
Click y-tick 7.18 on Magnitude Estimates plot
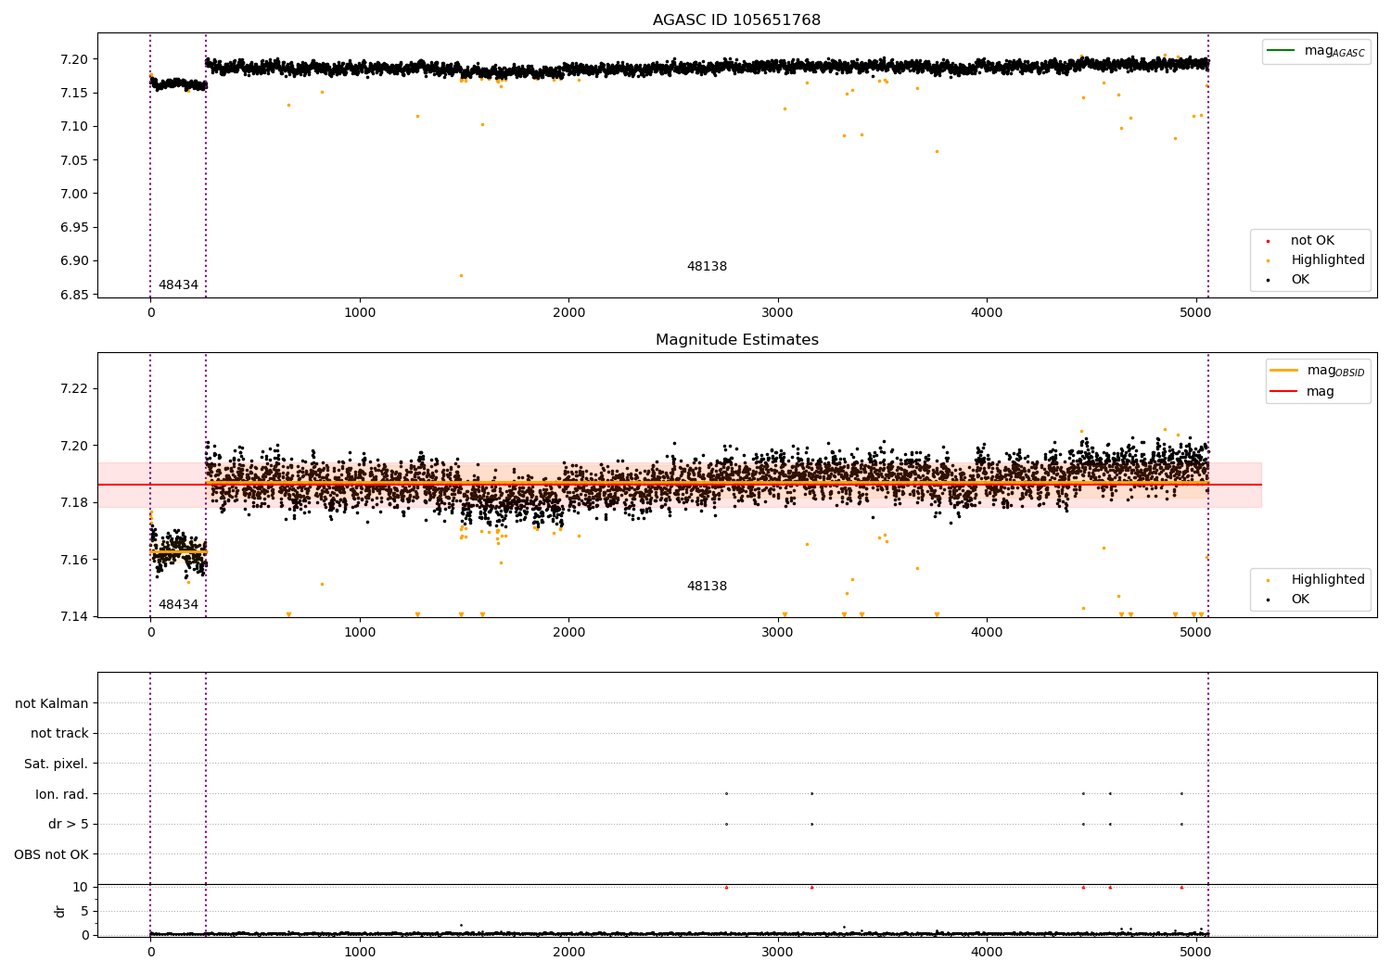[x=75, y=502]
